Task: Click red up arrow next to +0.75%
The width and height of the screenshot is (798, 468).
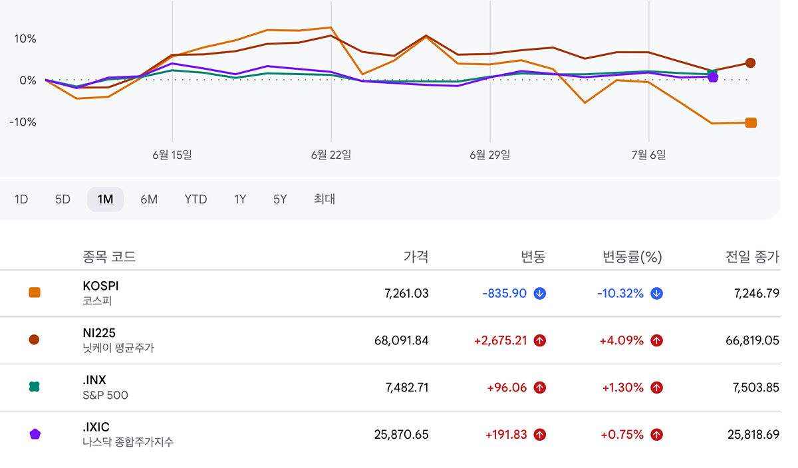Action: 656,435
